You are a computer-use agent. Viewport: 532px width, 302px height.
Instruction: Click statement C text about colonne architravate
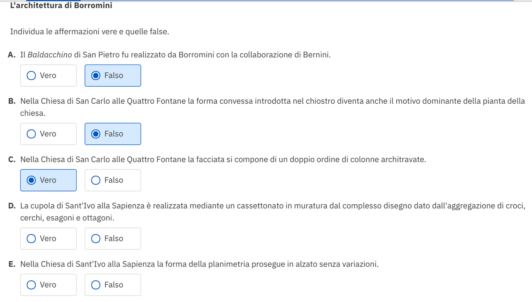click(223, 160)
